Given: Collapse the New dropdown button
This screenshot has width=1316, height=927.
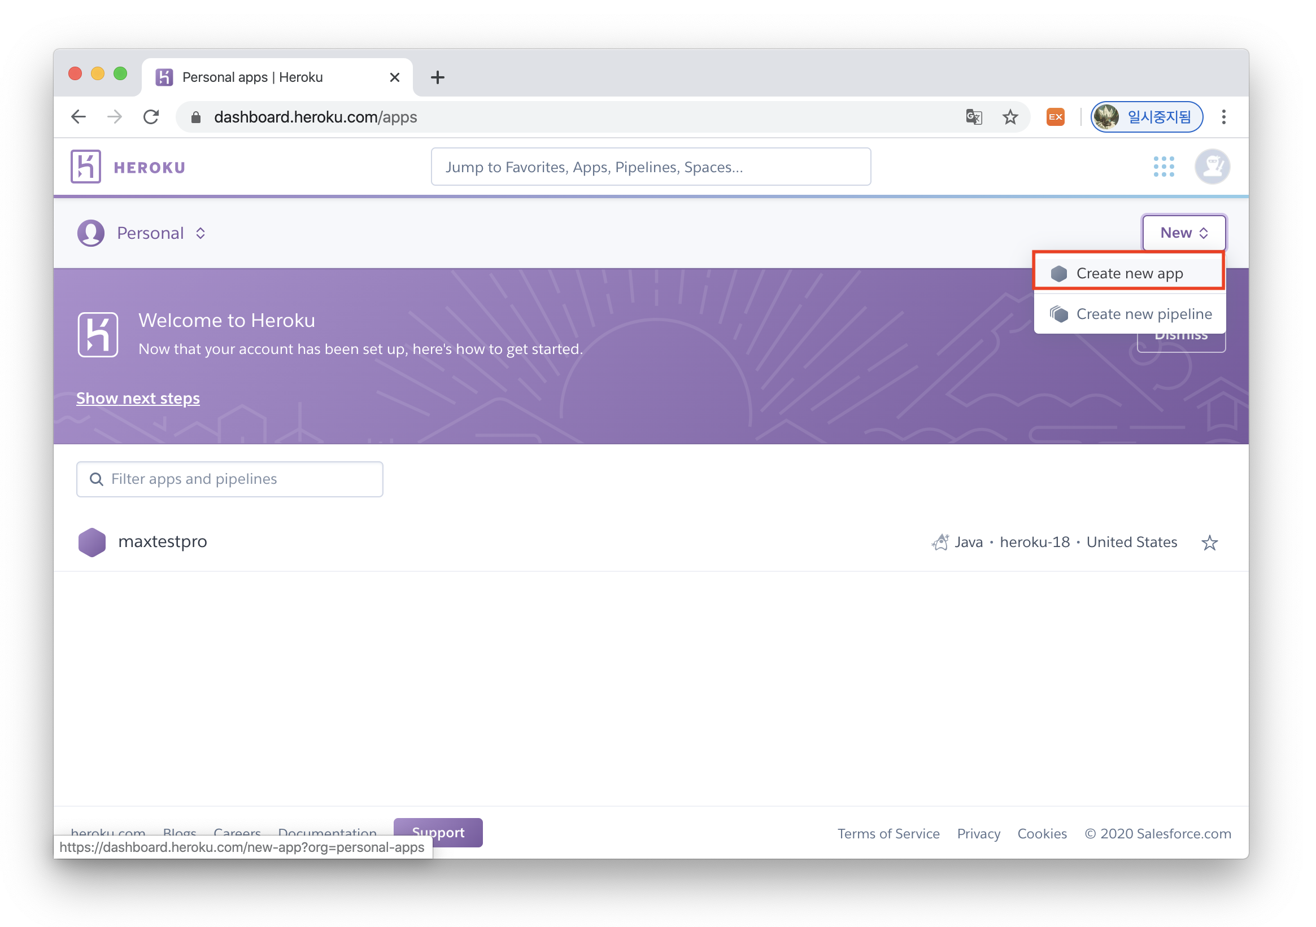Looking at the screenshot, I should click(x=1184, y=233).
